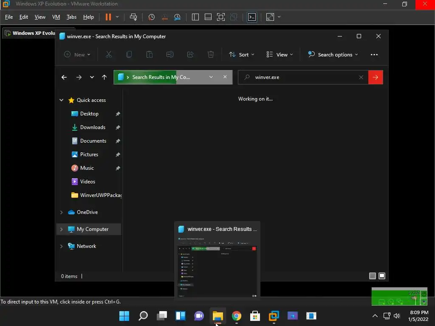The image size is (435, 326).
Task: Open Widgets from the taskbar
Action: pyautogui.click(x=180, y=316)
